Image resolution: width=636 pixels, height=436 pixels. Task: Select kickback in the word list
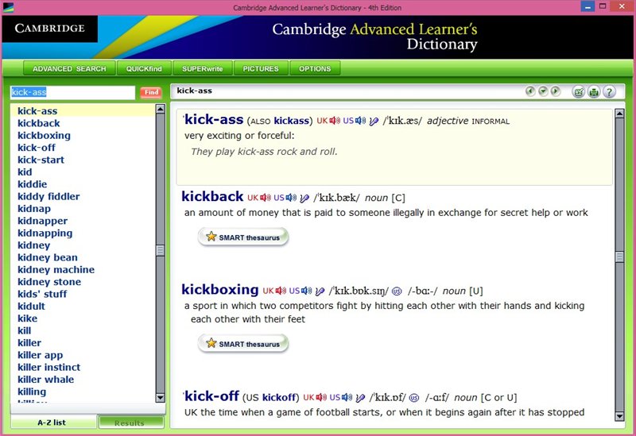click(x=38, y=123)
